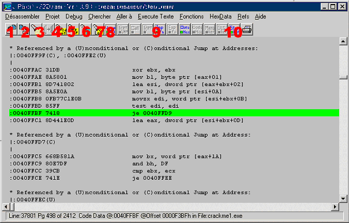Open the Chercher menu

pyautogui.click(x=99, y=17)
